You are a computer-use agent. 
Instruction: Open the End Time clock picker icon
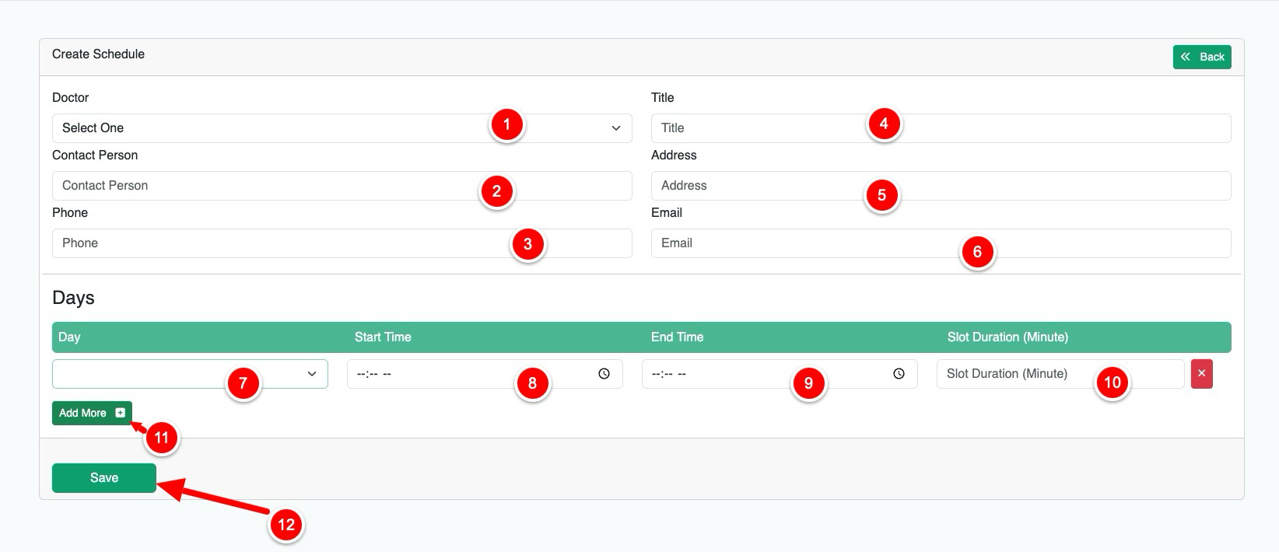[899, 374]
